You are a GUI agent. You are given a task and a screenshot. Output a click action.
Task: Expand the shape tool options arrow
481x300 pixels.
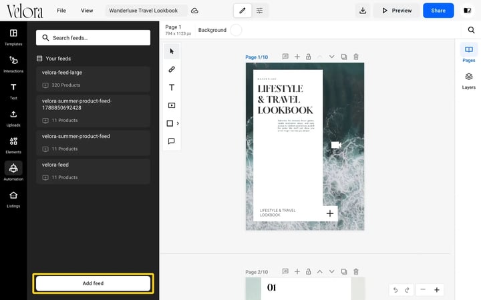tap(178, 123)
